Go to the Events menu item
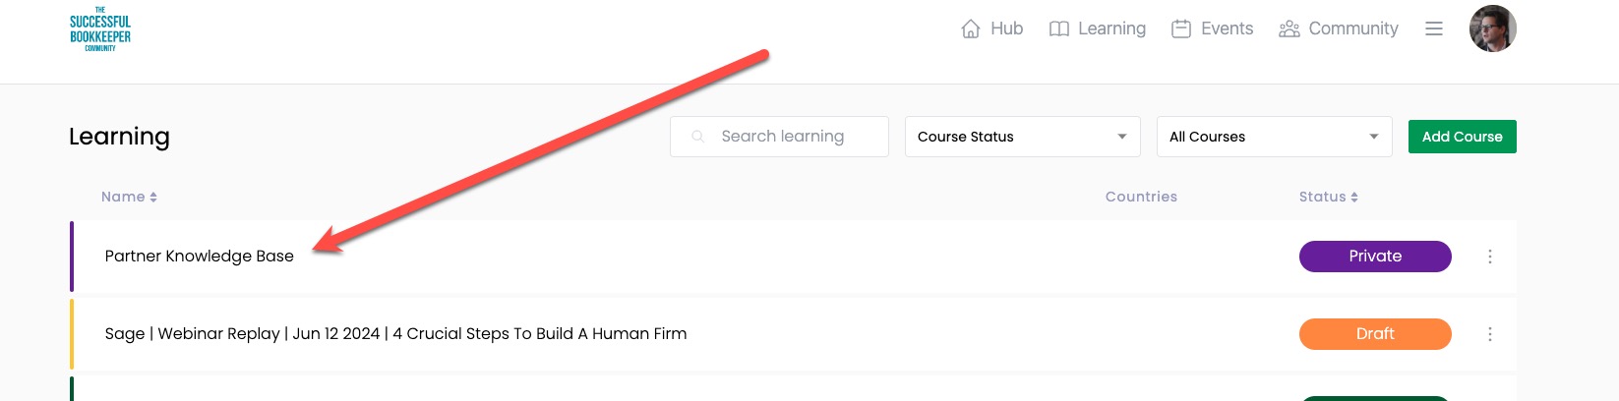1619x401 pixels. pos(1227,29)
